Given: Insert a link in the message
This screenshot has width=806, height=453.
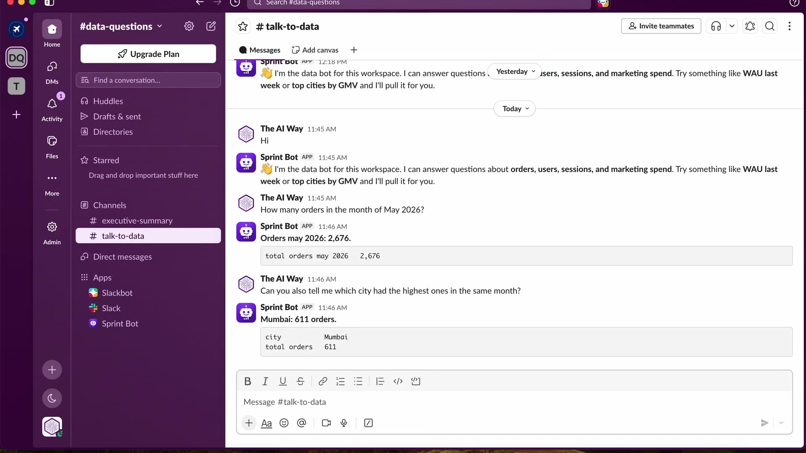Looking at the screenshot, I should click(323, 381).
